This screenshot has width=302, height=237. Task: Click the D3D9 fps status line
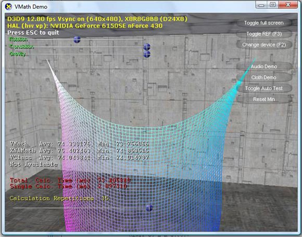click(97, 19)
